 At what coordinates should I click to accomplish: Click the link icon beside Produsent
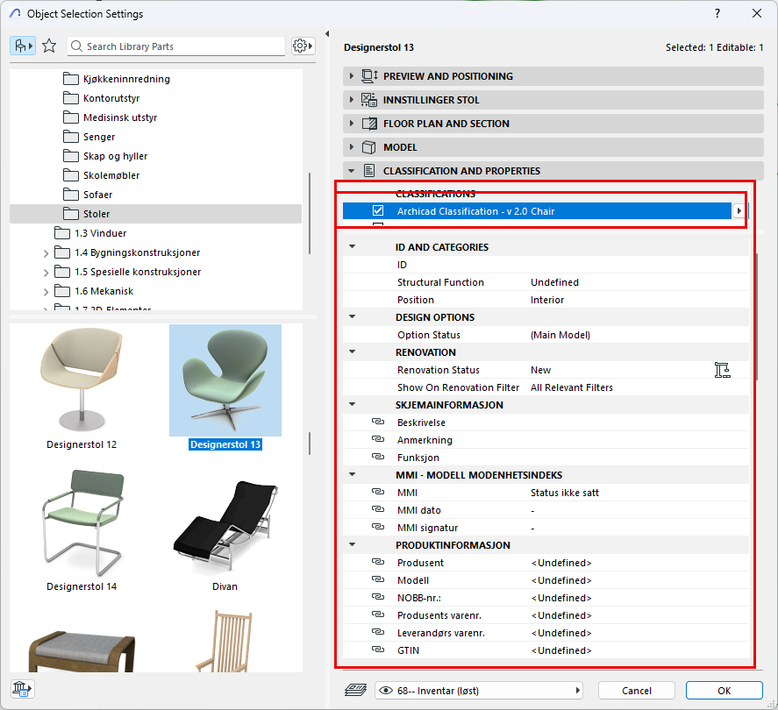(378, 563)
